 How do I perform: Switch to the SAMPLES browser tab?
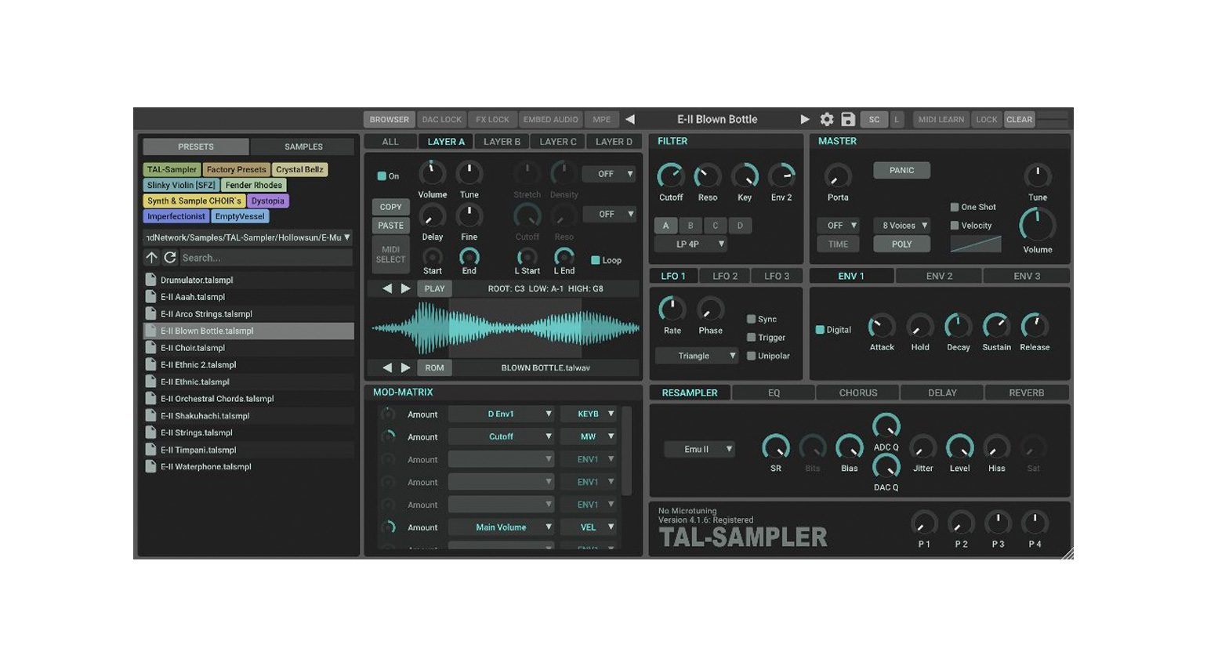point(303,147)
